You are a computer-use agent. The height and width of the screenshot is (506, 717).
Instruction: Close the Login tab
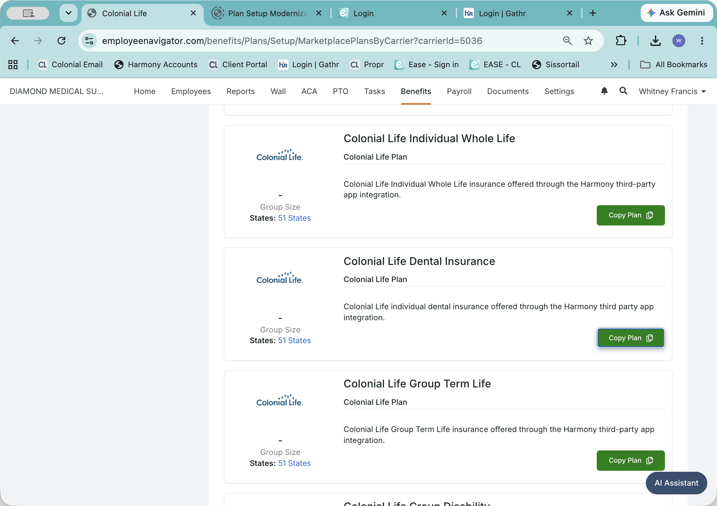pos(444,13)
